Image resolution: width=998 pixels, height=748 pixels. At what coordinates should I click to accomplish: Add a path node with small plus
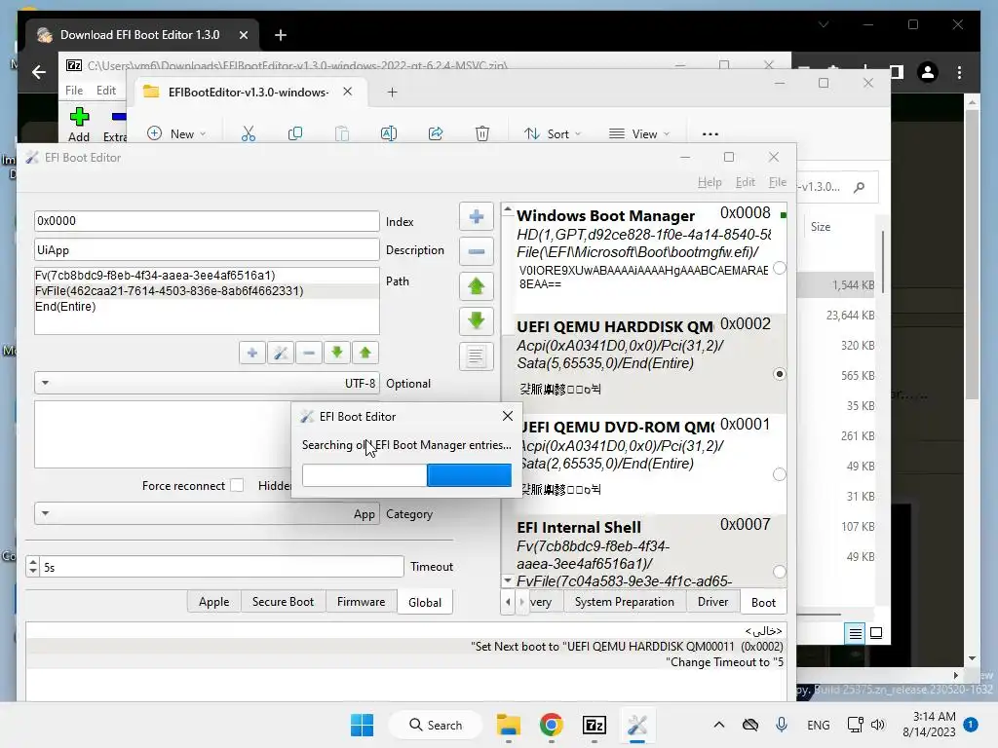(x=252, y=353)
